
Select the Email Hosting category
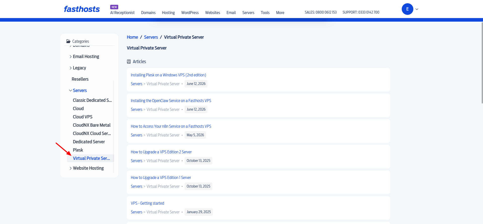(x=86, y=57)
